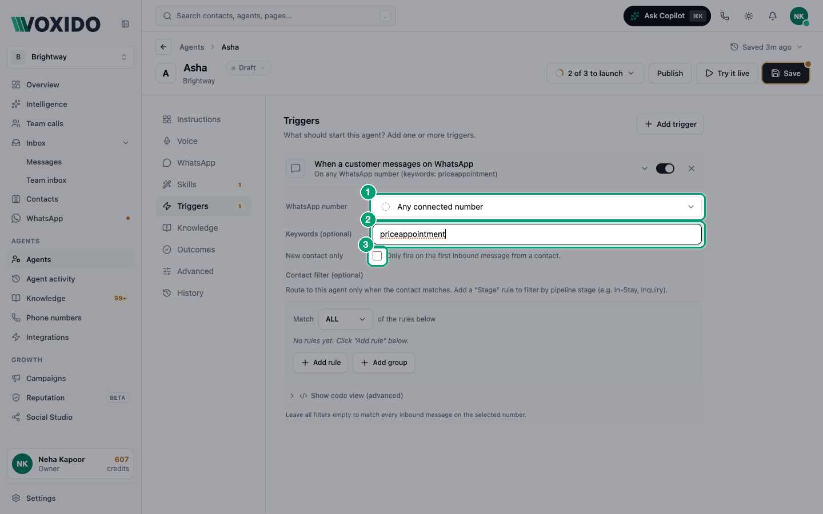Open Voxido logo home
The height and width of the screenshot is (514, 823).
point(56,24)
